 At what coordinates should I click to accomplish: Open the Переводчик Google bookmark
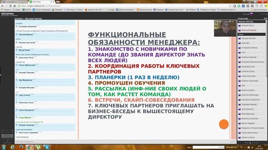pyautogui.click(x=206, y=10)
